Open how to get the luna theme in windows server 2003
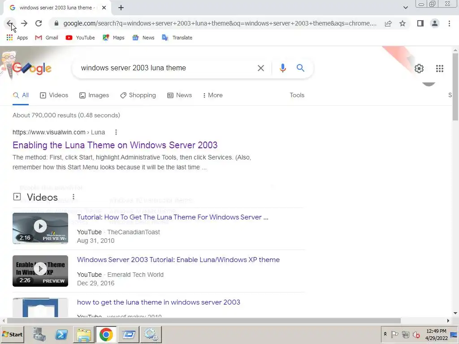Viewport: 459px width, 344px height. pyautogui.click(x=158, y=302)
